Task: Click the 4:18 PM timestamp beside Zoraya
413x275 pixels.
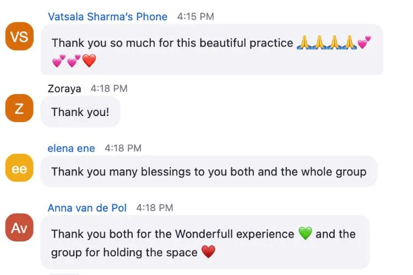Action: click(109, 89)
